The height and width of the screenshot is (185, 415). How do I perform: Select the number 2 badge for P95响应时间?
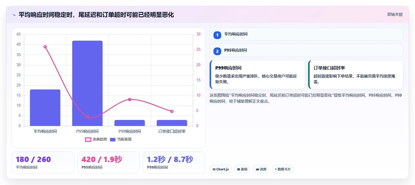point(217,51)
